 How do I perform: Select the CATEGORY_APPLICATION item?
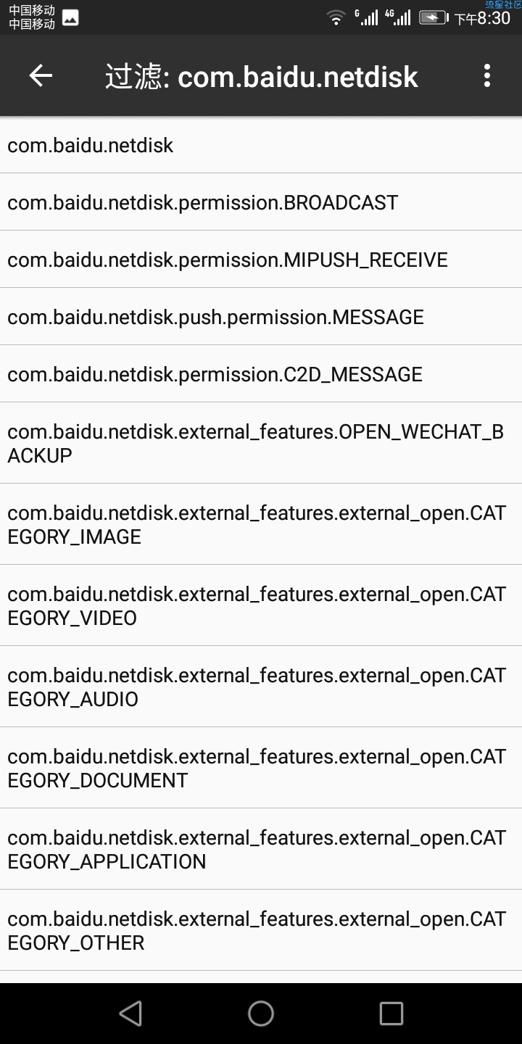[x=261, y=849]
